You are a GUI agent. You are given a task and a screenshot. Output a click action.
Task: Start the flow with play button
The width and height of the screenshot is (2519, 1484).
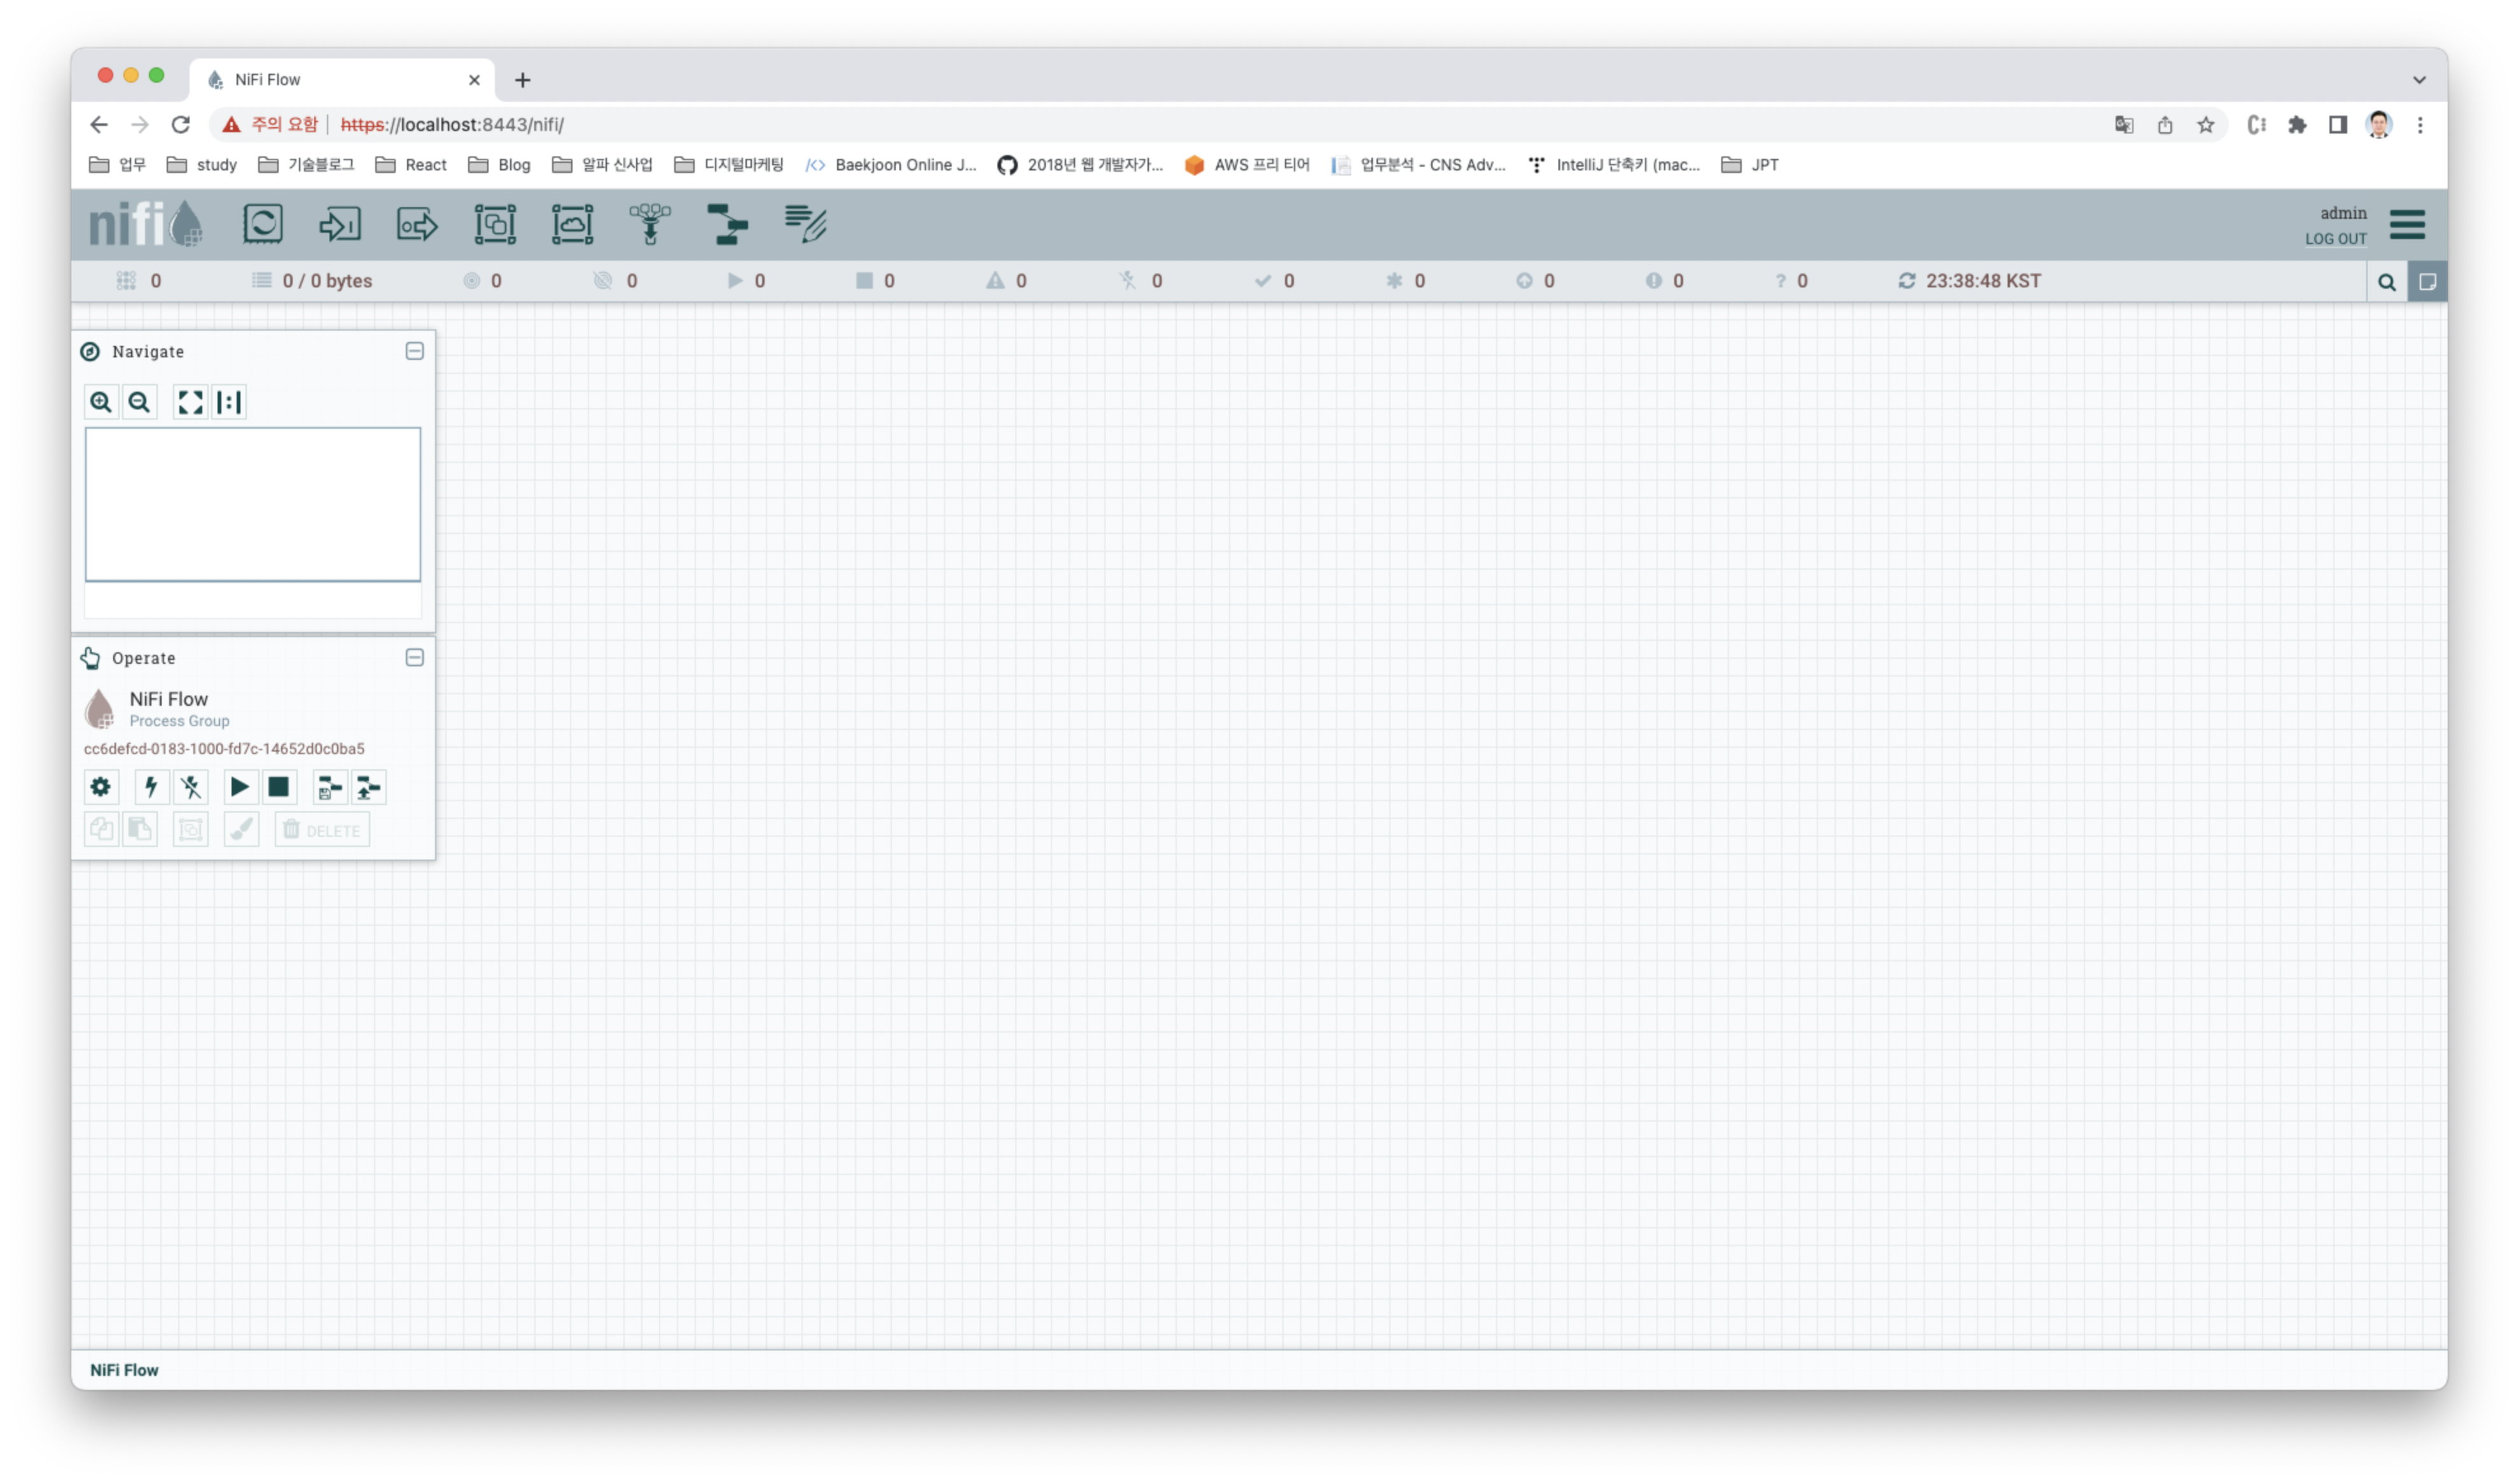[x=240, y=788]
